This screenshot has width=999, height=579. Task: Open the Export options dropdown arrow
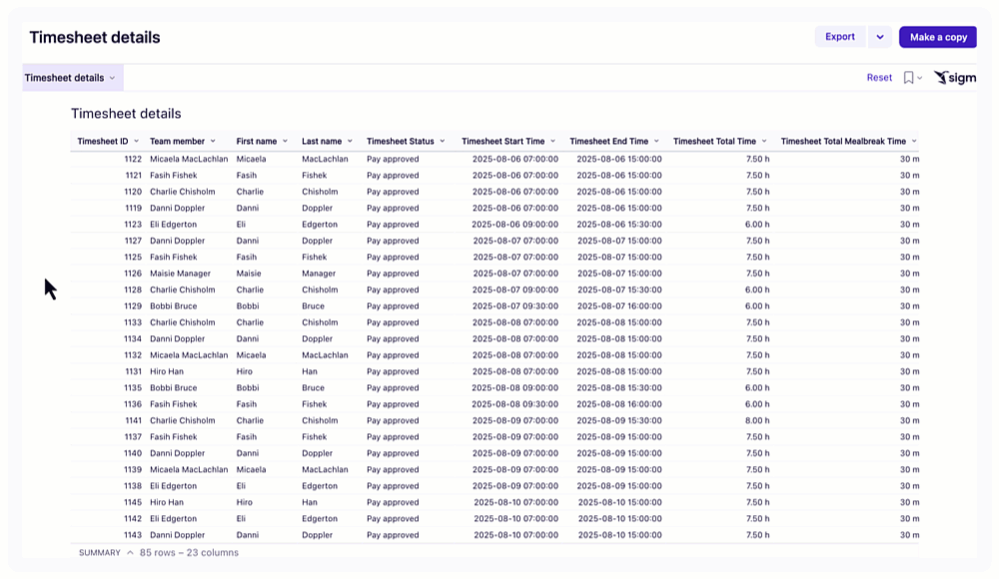tap(880, 37)
